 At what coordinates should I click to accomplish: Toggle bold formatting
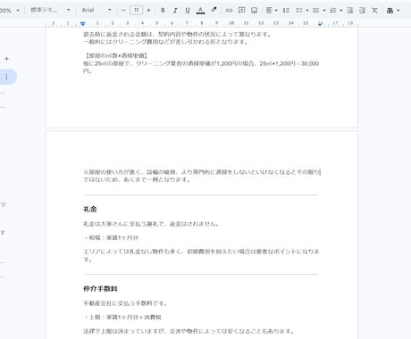pyautogui.click(x=163, y=11)
